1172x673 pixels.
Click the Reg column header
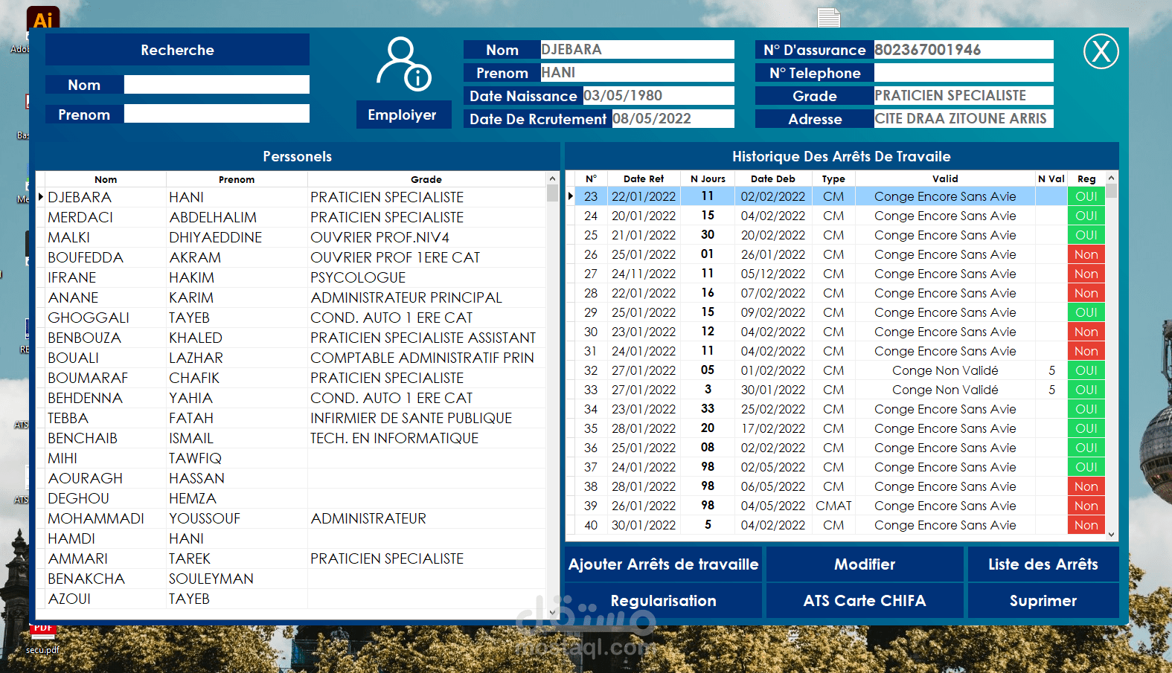(x=1086, y=178)
